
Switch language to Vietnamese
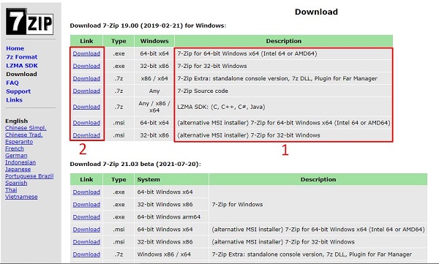[x=21, y=197]
